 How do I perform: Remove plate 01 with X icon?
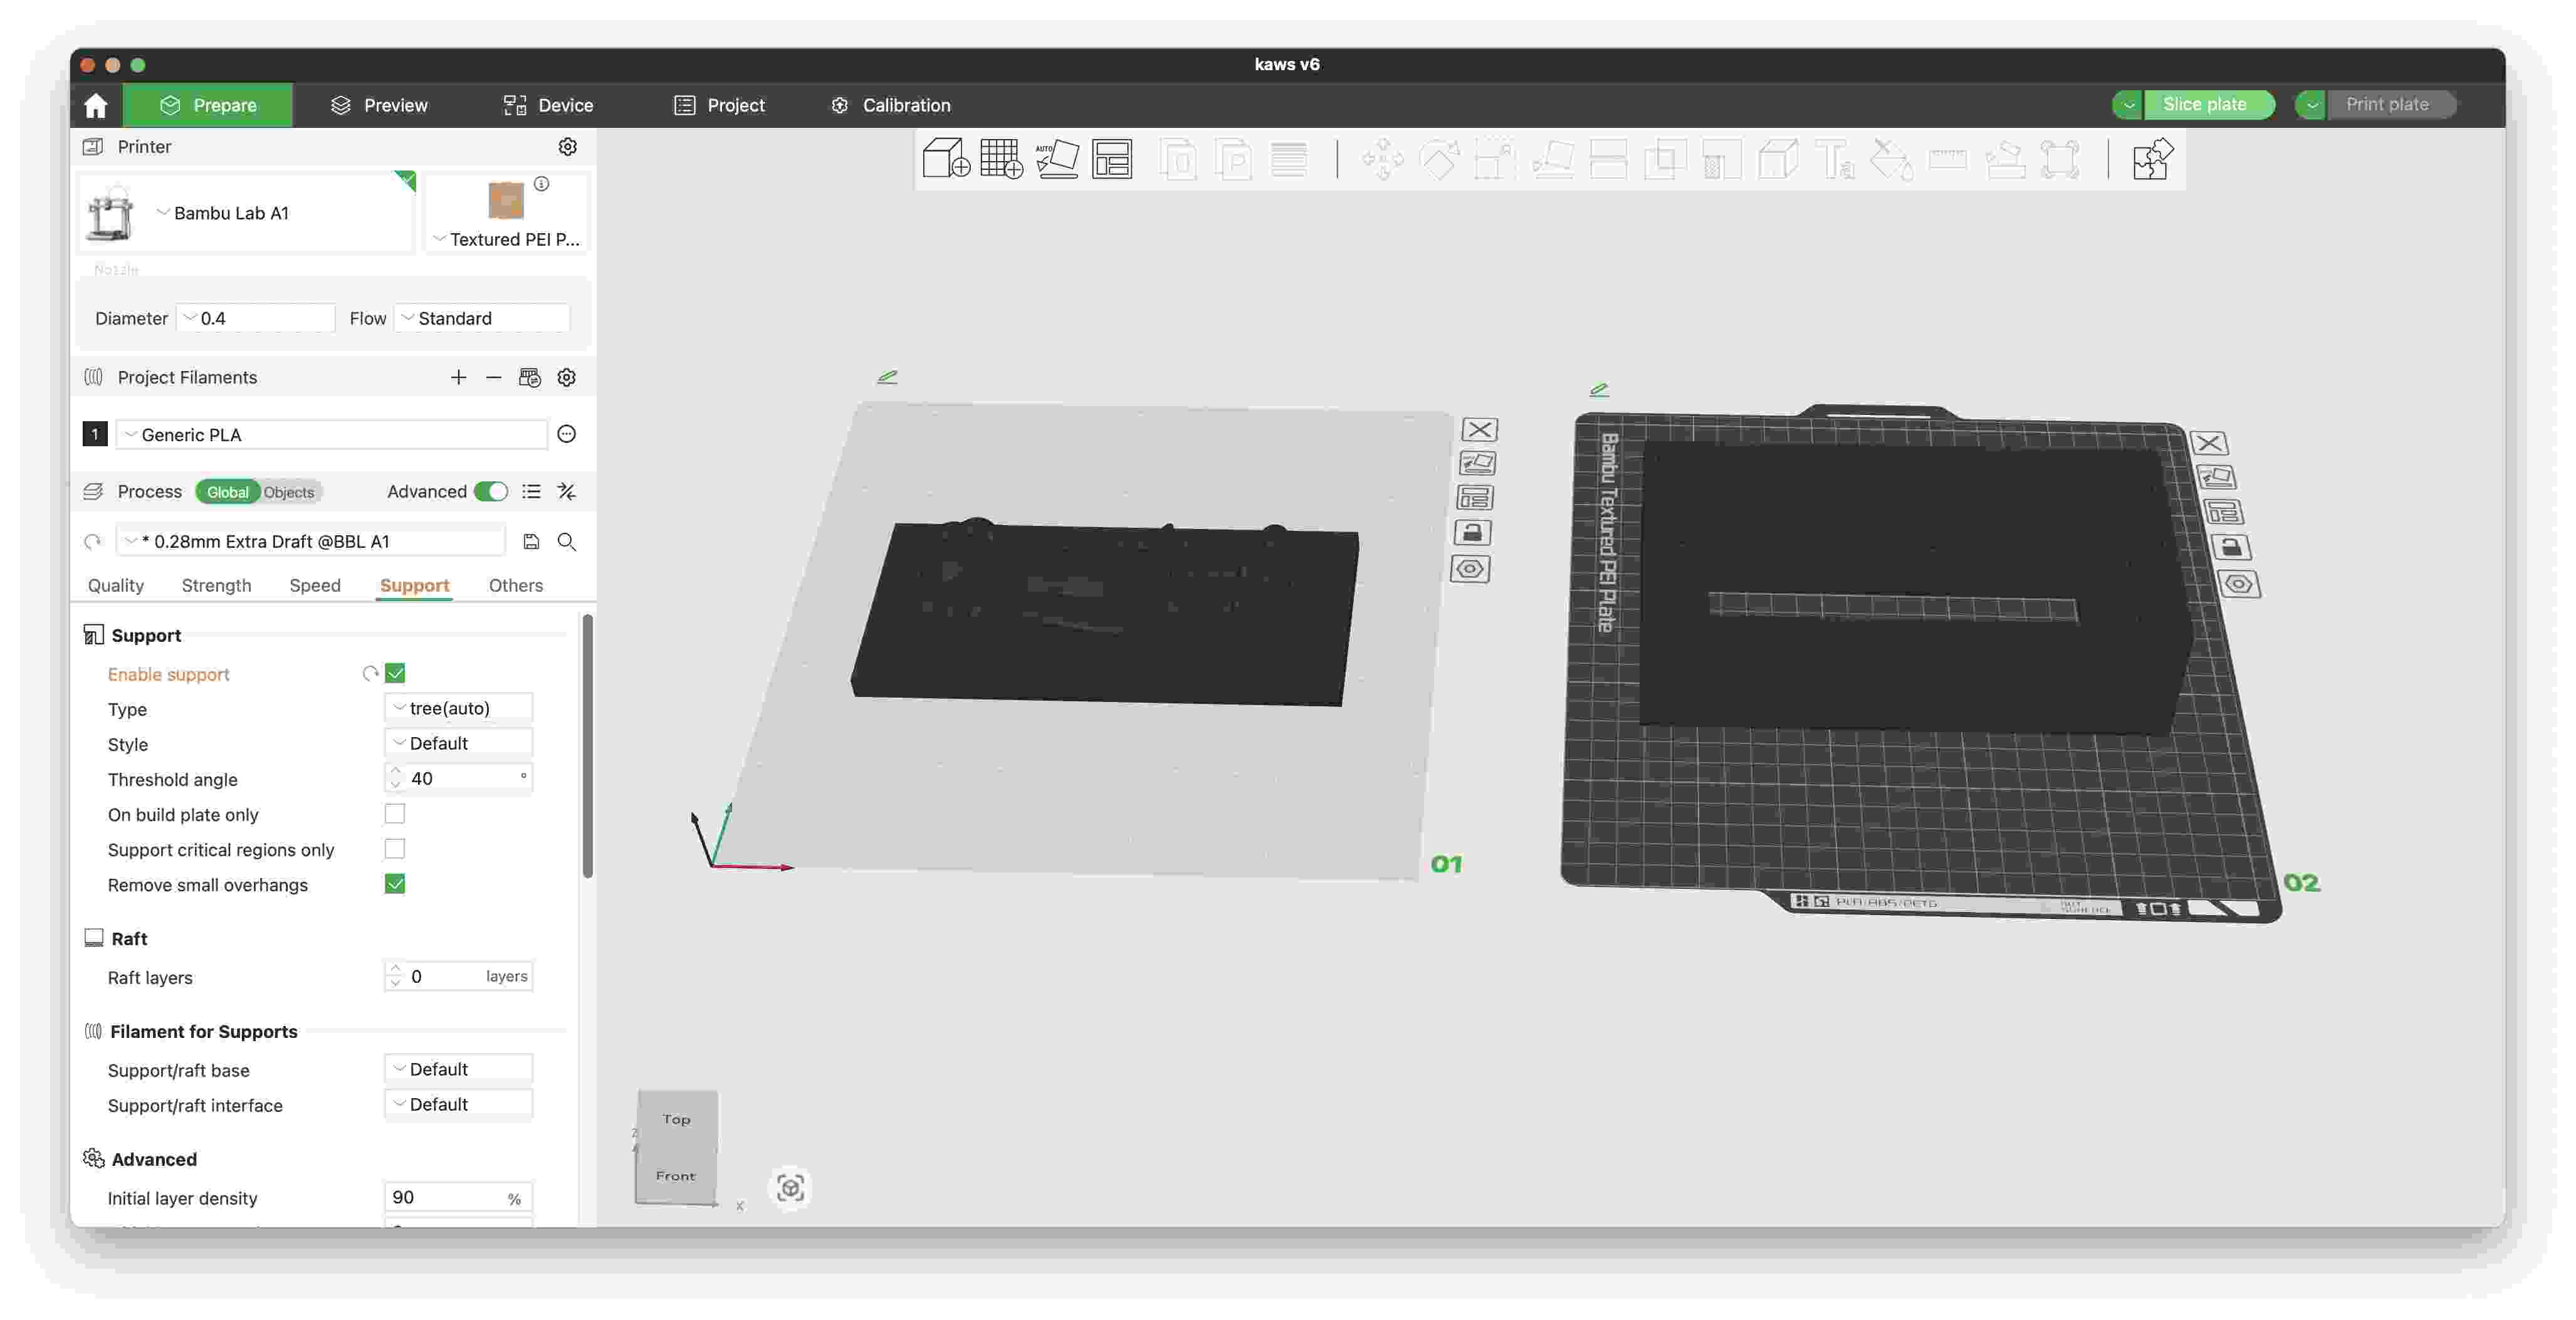pos(1479,429)
